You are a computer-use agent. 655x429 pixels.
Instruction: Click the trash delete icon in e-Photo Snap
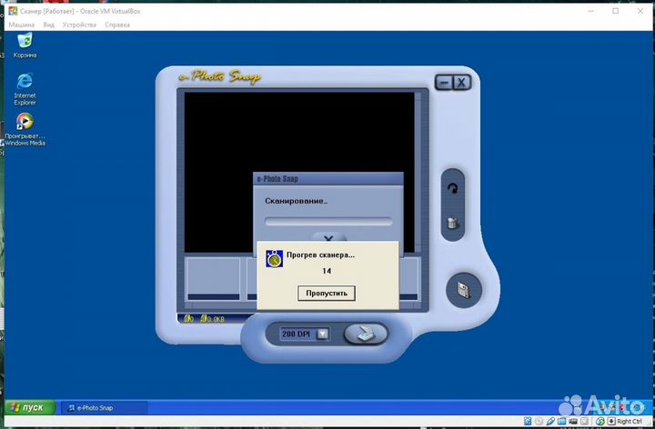(x=452, y=223)
